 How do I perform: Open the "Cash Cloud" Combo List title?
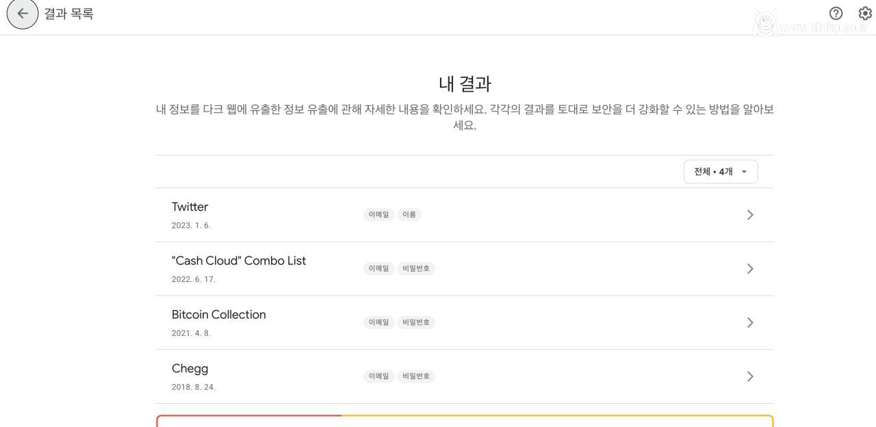coord(239,261)
